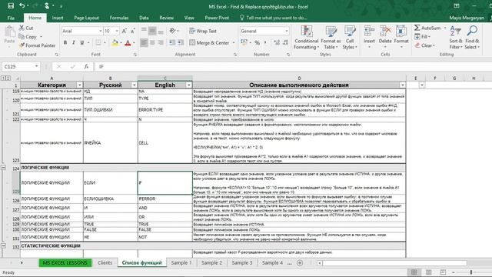Click the Orientation text angle icon
This screenshot has height=277, width=492.
pos(172,31)
